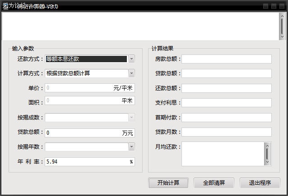The width and height of the screenshot is (288, 196).
Task: Click the 开始计算 button
Action: [168, 183]
